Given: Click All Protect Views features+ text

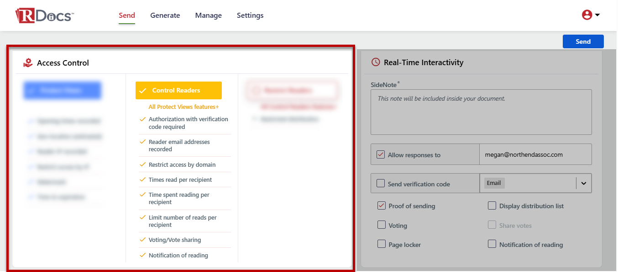Looking at the screenshot, I should 184,107.
